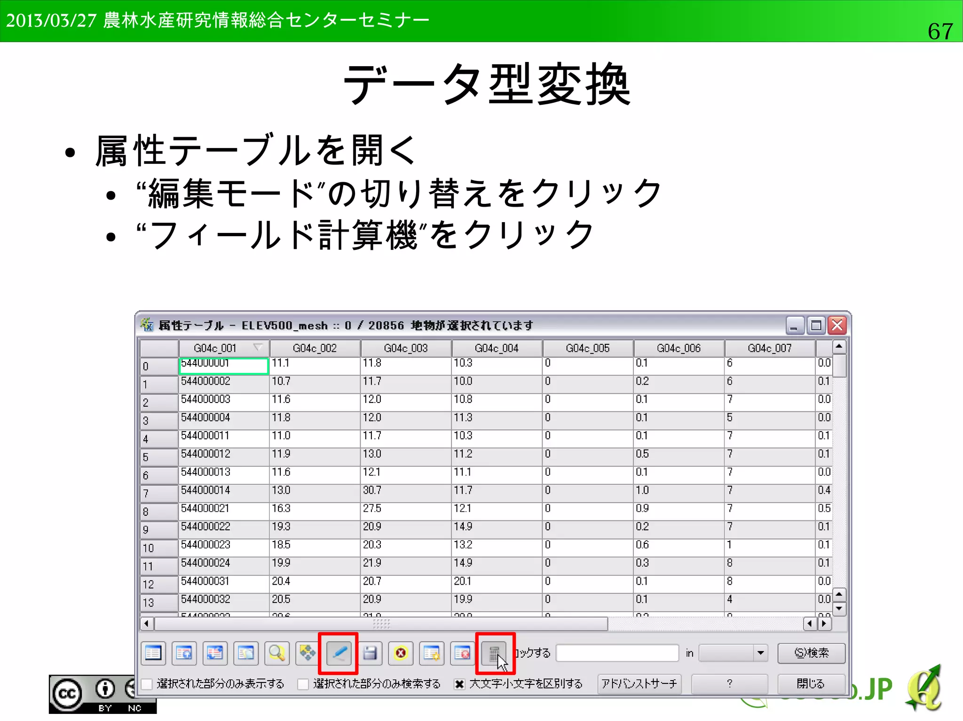Close the attribute table with red X
Viewport: 963px width, 721px height.
[837, 325]
